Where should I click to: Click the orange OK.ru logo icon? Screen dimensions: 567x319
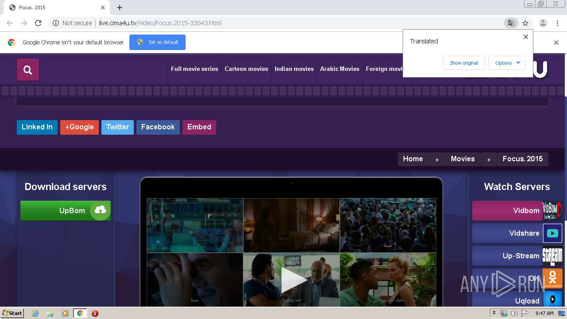[x=553, y=278]
